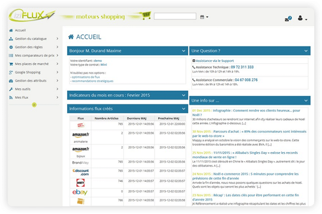Image resolution: width=322 pixels, height=214 pixels.
Task: Click the eBay flux logo
Action: [x=80, y=192]
